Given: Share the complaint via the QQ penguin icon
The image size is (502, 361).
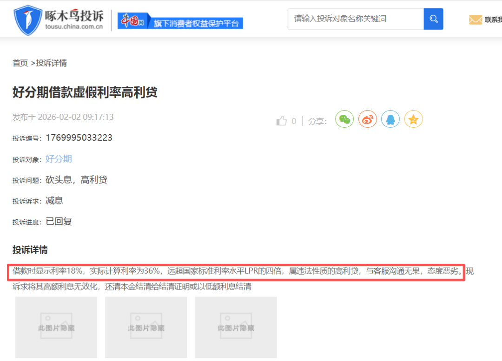Looking at the screenshot, I should 390,120.
